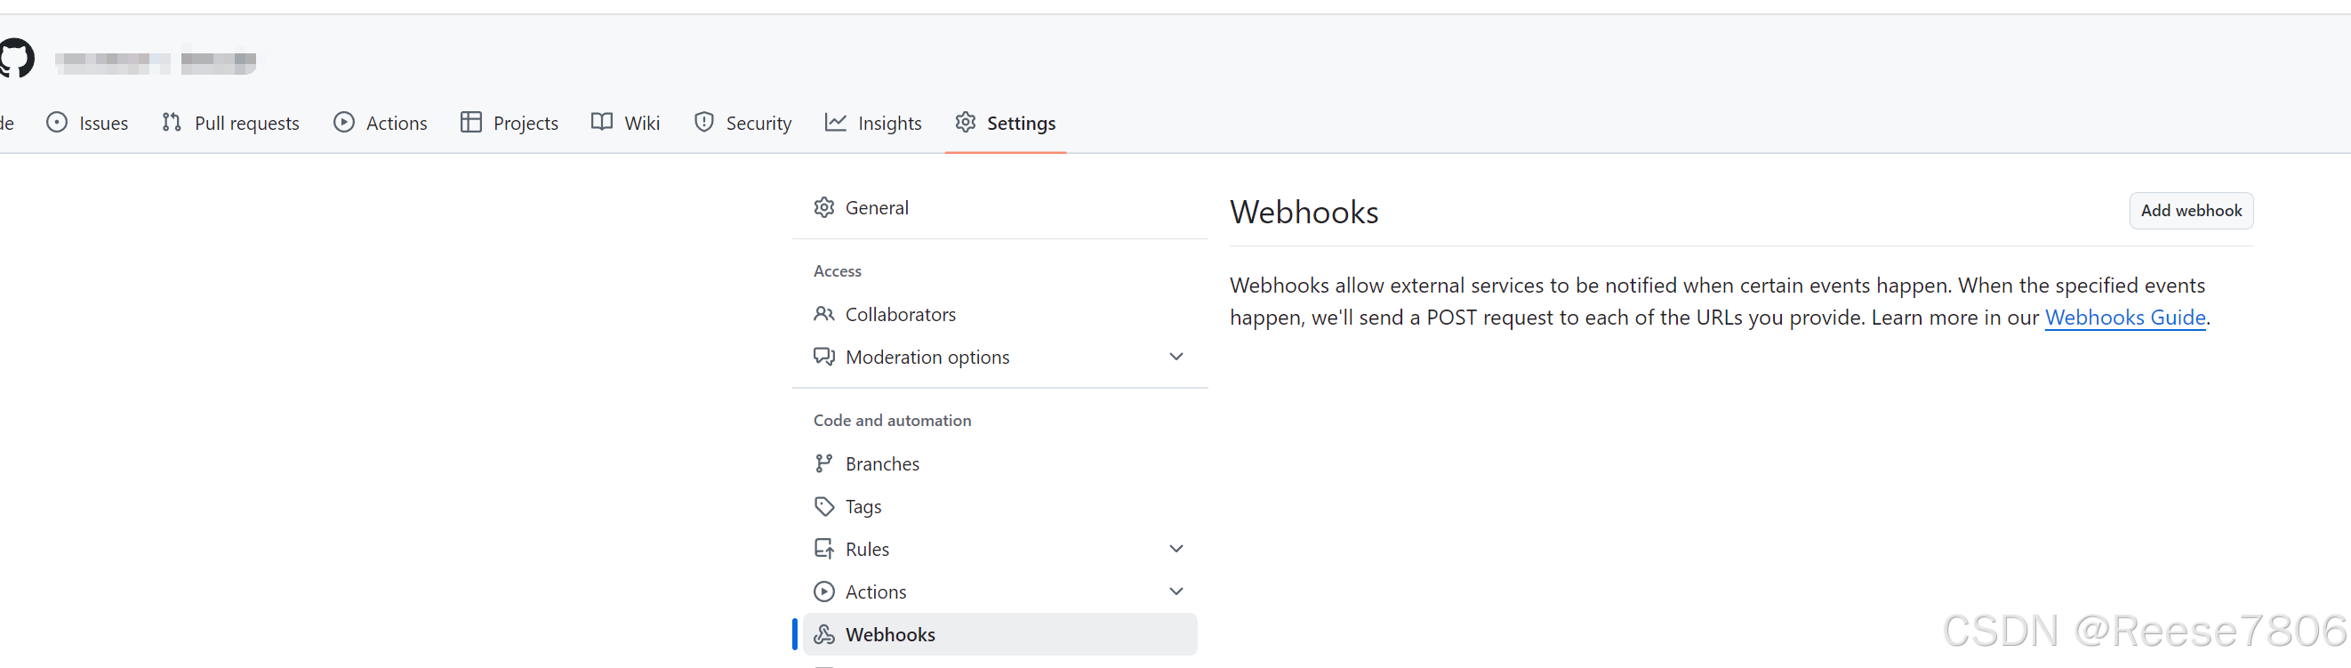Click the Issues circle-dot icon
Screen dimensions: 2351x668
click(57, 122)
